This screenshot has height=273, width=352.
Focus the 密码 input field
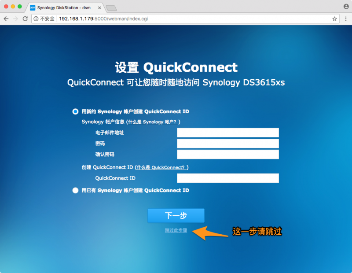pyautogui.click(x=228, y=144)
